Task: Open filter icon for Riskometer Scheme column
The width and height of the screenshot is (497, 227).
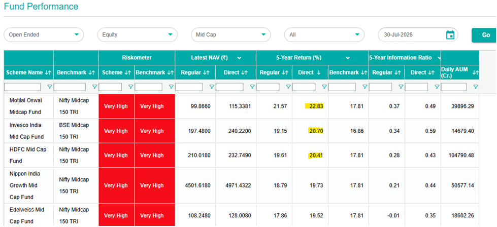Action: (x=130, y=87)
